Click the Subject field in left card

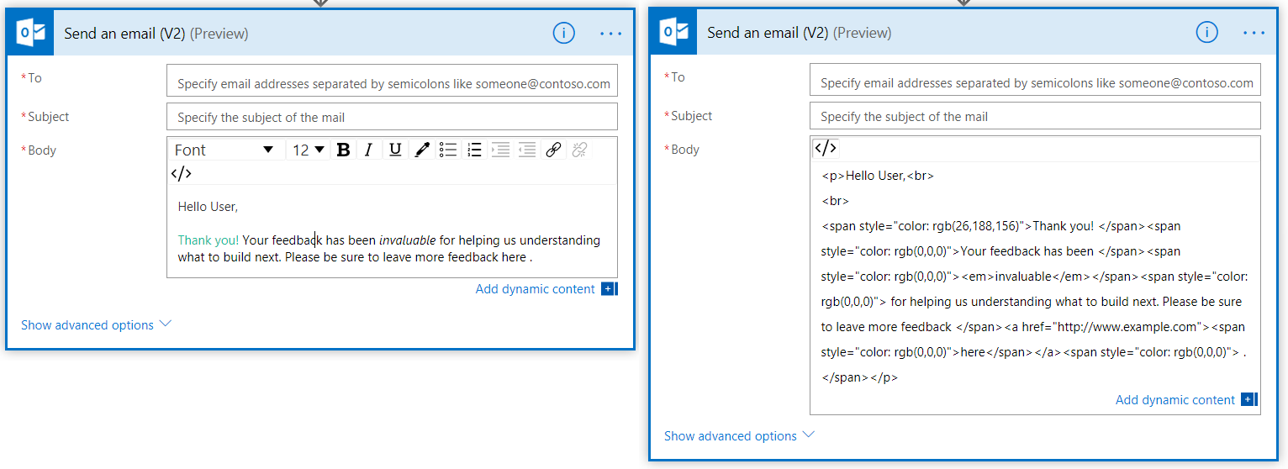pos(392,116)
